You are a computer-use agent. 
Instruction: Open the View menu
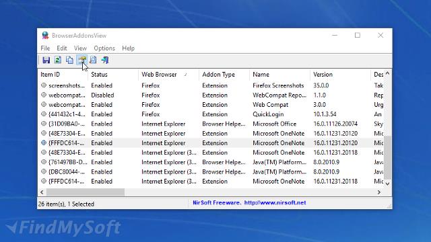tap(80, 48)
